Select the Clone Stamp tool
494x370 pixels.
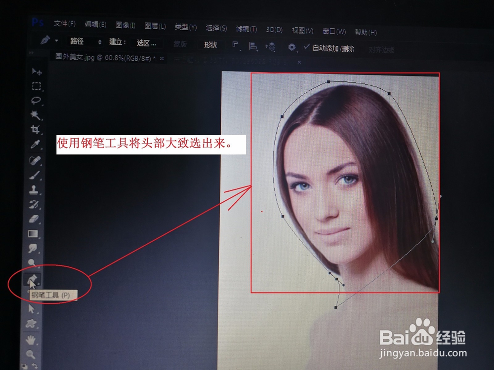coord(34,190)
